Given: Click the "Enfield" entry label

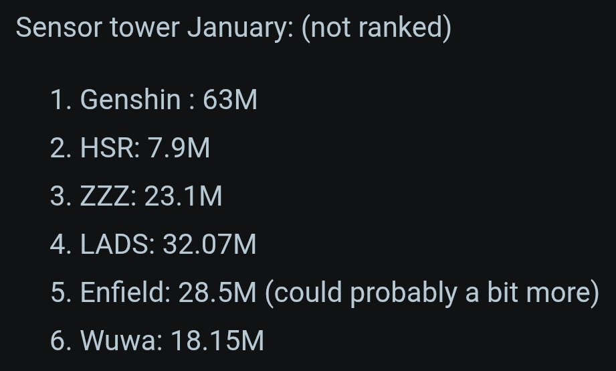Looking at the screenshot, I should pos(125,293).
